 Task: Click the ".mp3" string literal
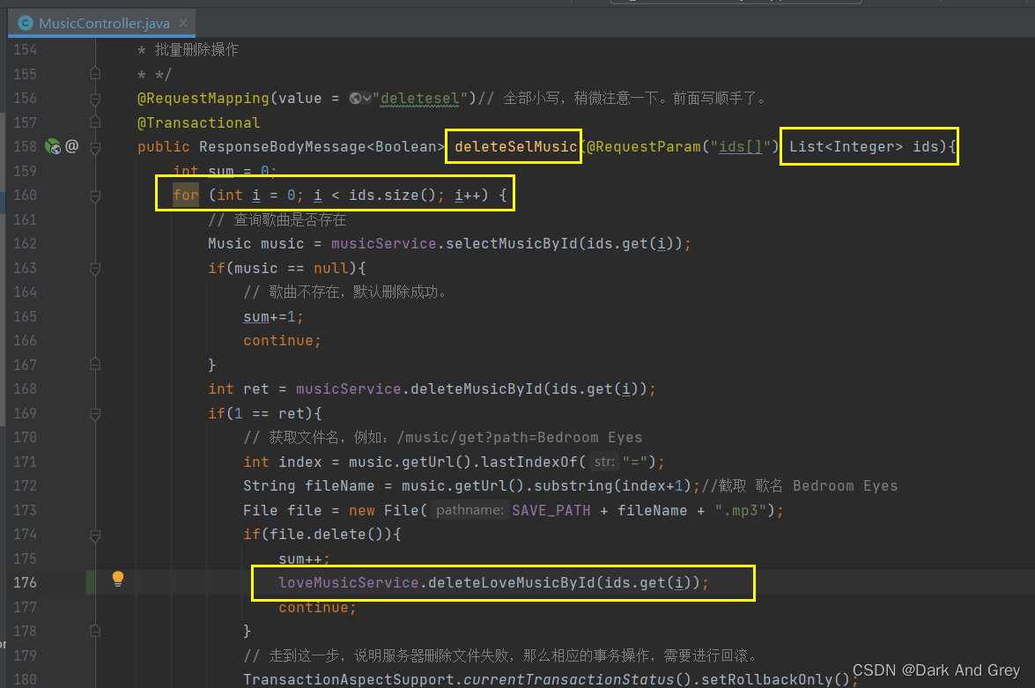click(x=741, y=510)
